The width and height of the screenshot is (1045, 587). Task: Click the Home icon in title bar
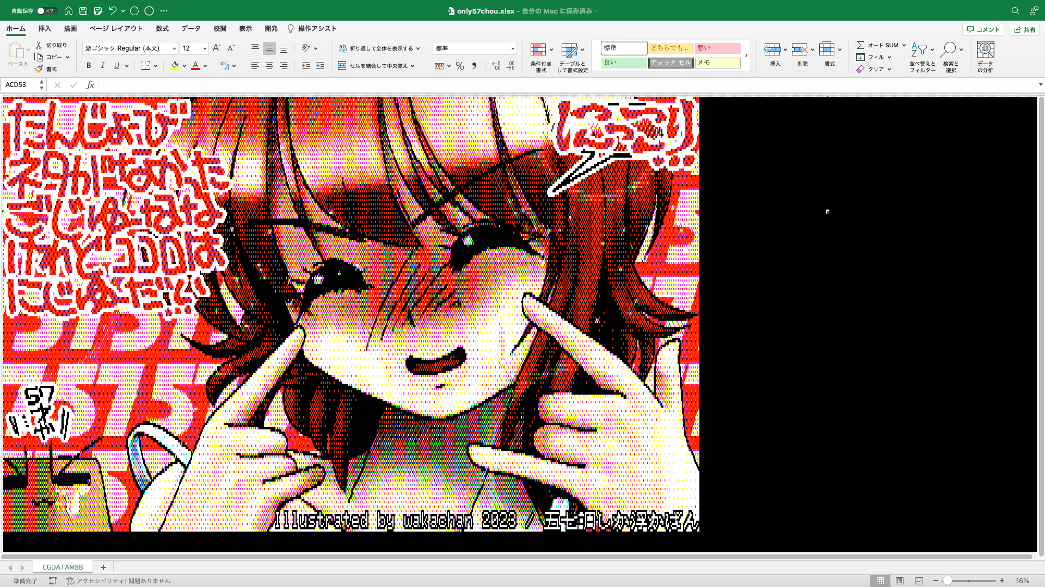coord(69,11)
